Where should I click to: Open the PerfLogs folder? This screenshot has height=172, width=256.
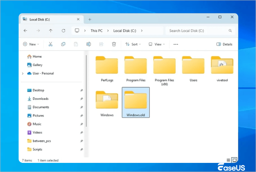pyautogui.click(x=107, y=69)
